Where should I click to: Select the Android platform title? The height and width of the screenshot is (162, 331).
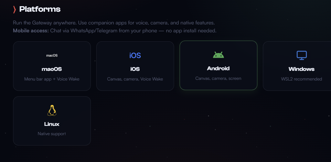tap(218, 68)
